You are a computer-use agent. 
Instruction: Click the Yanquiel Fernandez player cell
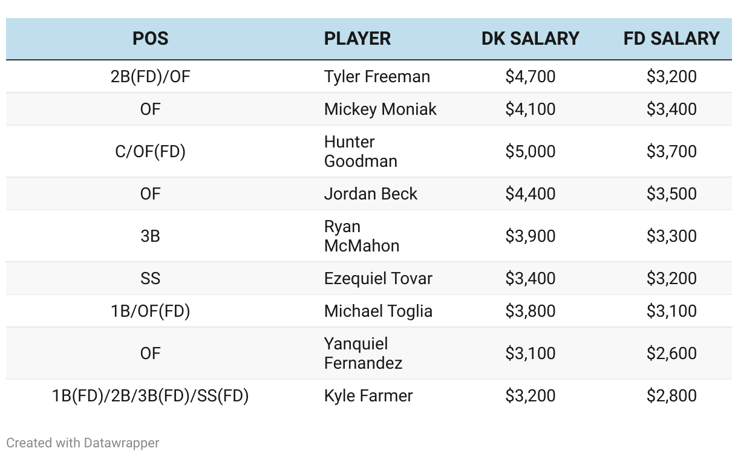[x=363, y=354]
